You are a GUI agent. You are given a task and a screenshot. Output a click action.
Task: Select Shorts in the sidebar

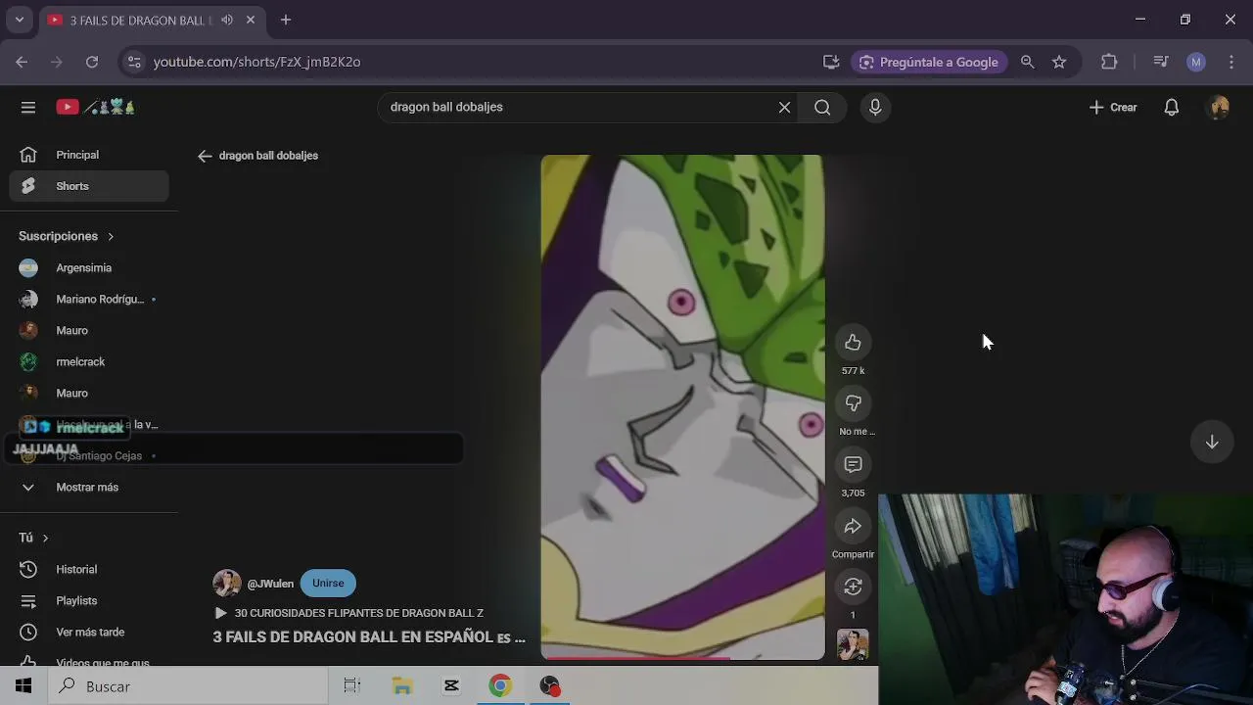pos(89,186)
